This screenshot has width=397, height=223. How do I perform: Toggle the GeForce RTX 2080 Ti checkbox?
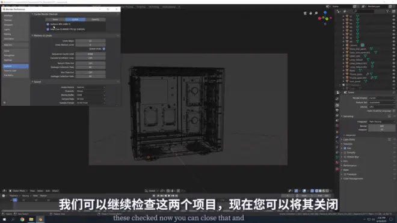48,24
